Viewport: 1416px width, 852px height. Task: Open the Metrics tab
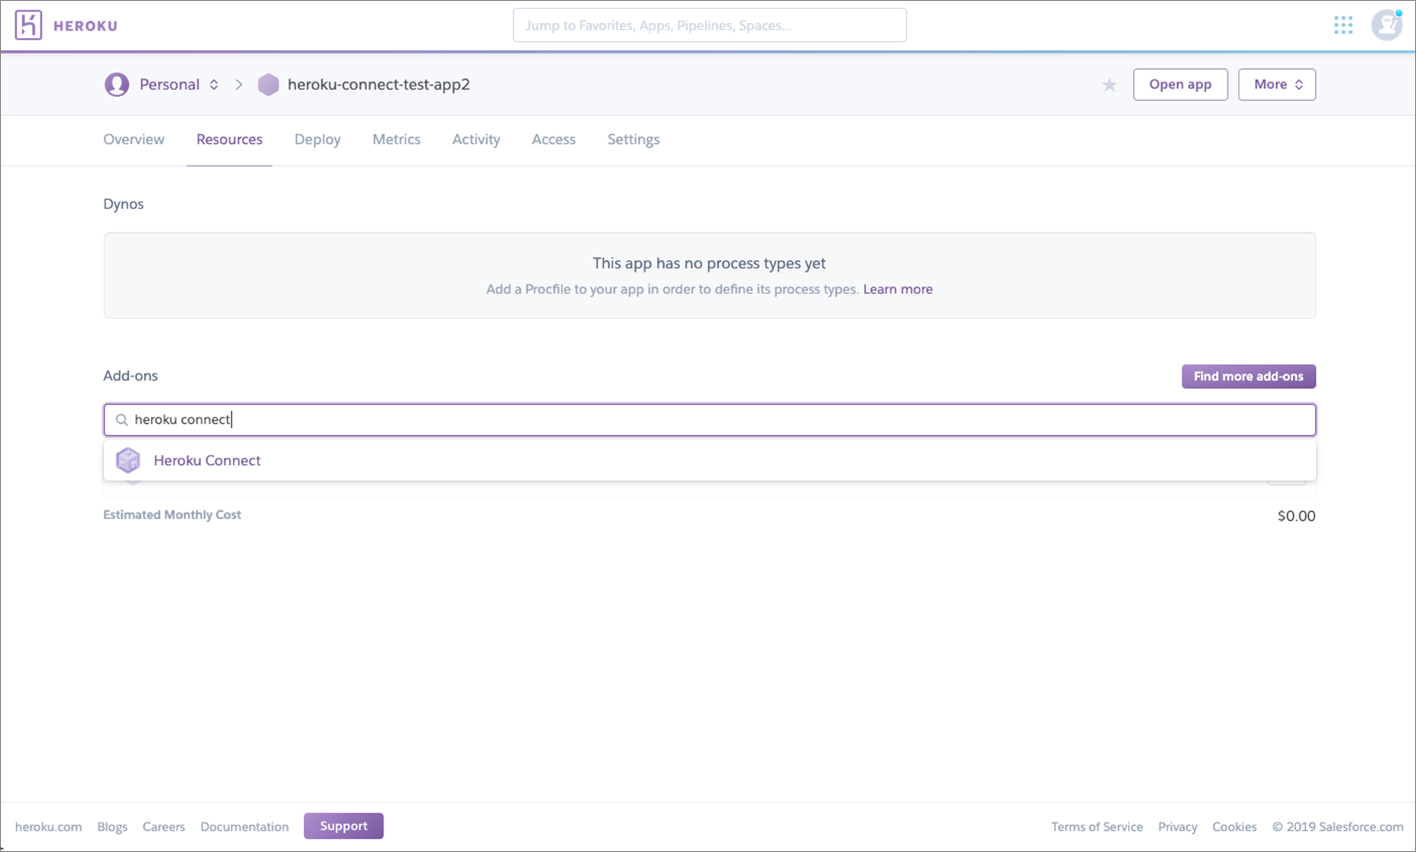396,139
